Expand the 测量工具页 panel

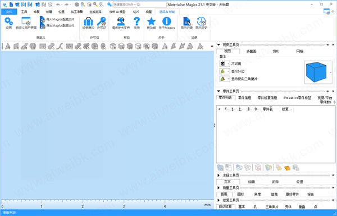[x=218, y=188]
